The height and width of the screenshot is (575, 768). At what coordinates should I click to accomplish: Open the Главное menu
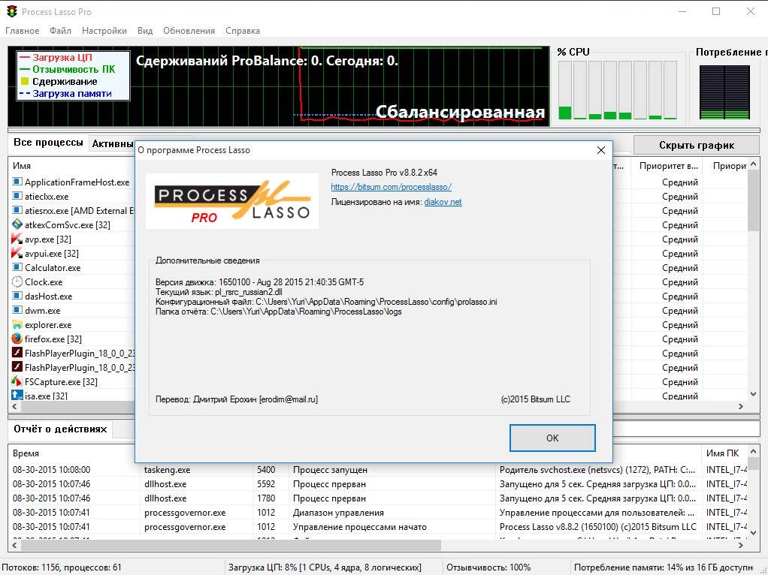pos(22,30)
